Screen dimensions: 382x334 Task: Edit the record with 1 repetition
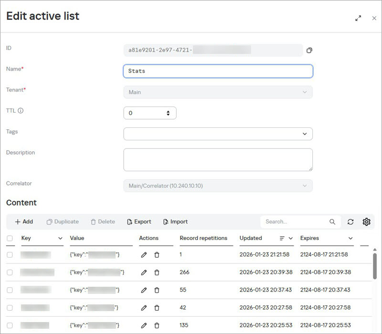pos(144,255)
